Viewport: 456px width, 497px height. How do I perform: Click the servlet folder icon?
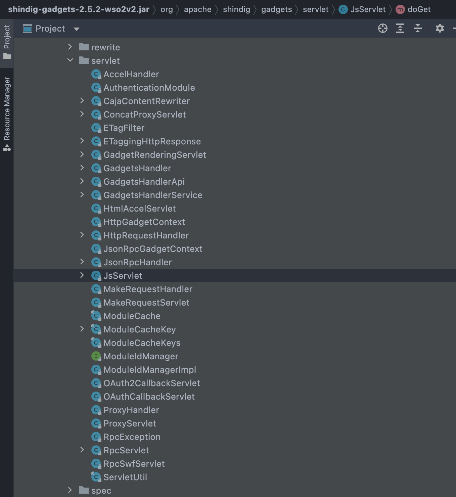point(84,61)
